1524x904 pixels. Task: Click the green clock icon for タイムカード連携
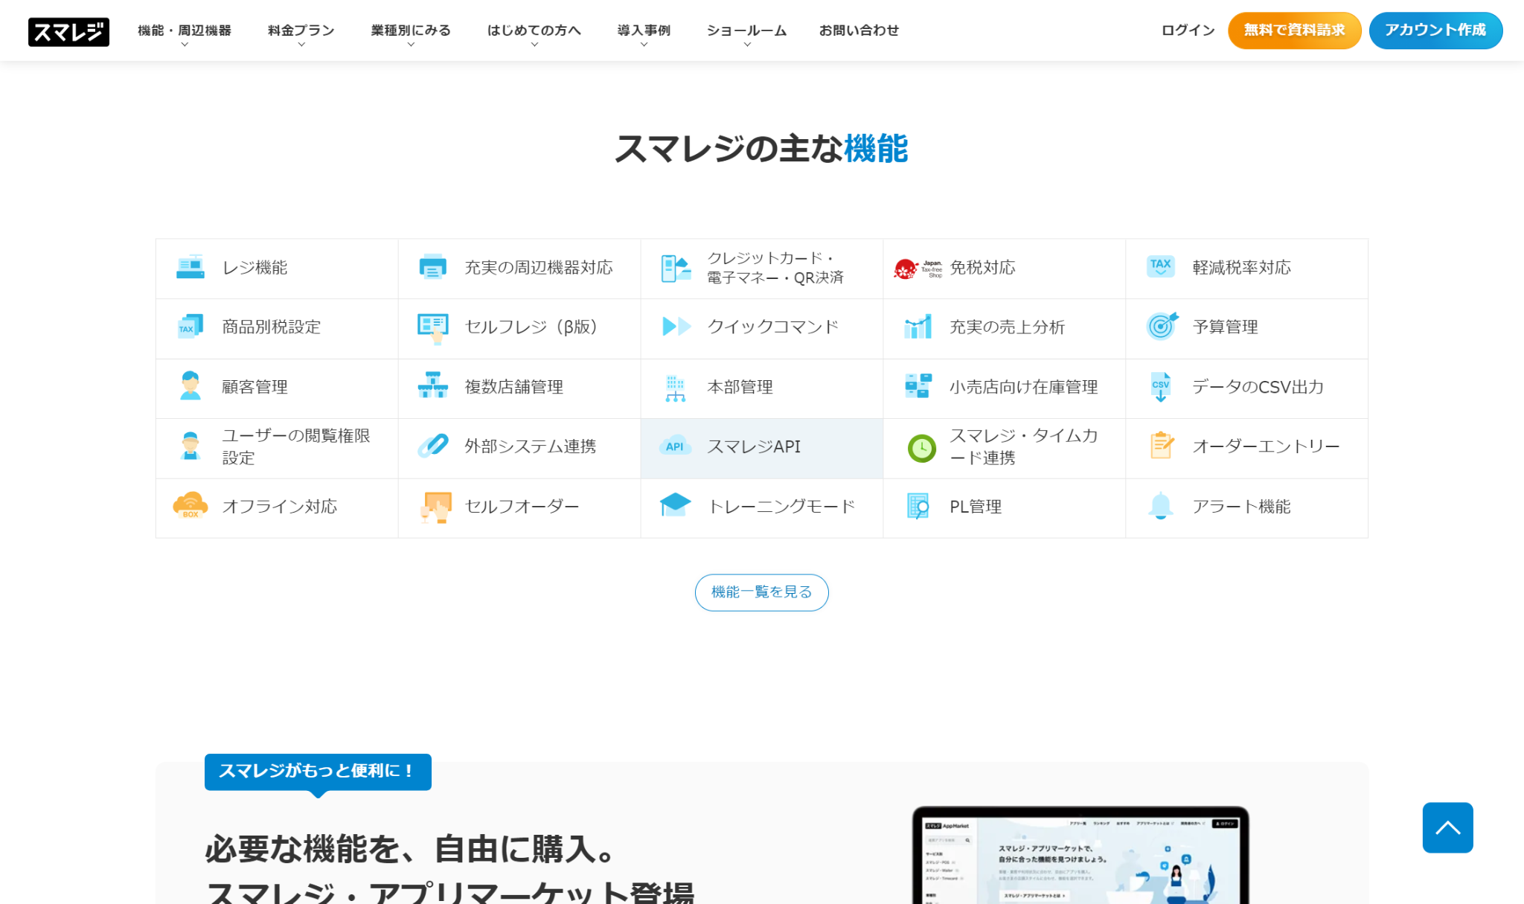click(x=922, y=448)
